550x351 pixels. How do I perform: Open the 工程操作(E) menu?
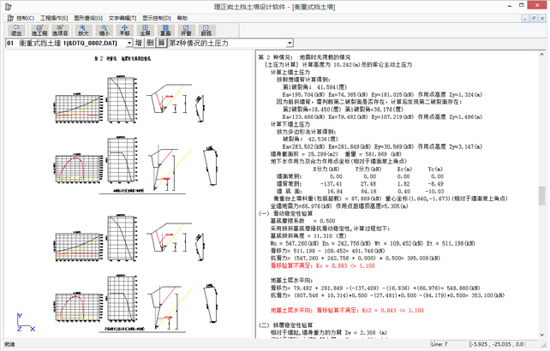pos(54,17)
